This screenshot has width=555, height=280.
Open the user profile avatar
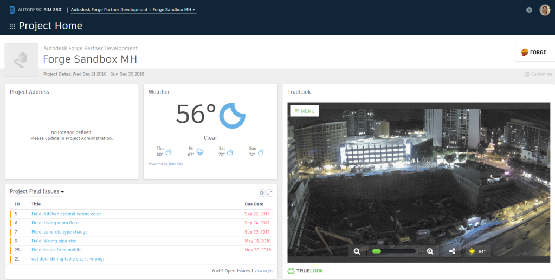pyautogui.click(x=545, y=10)
